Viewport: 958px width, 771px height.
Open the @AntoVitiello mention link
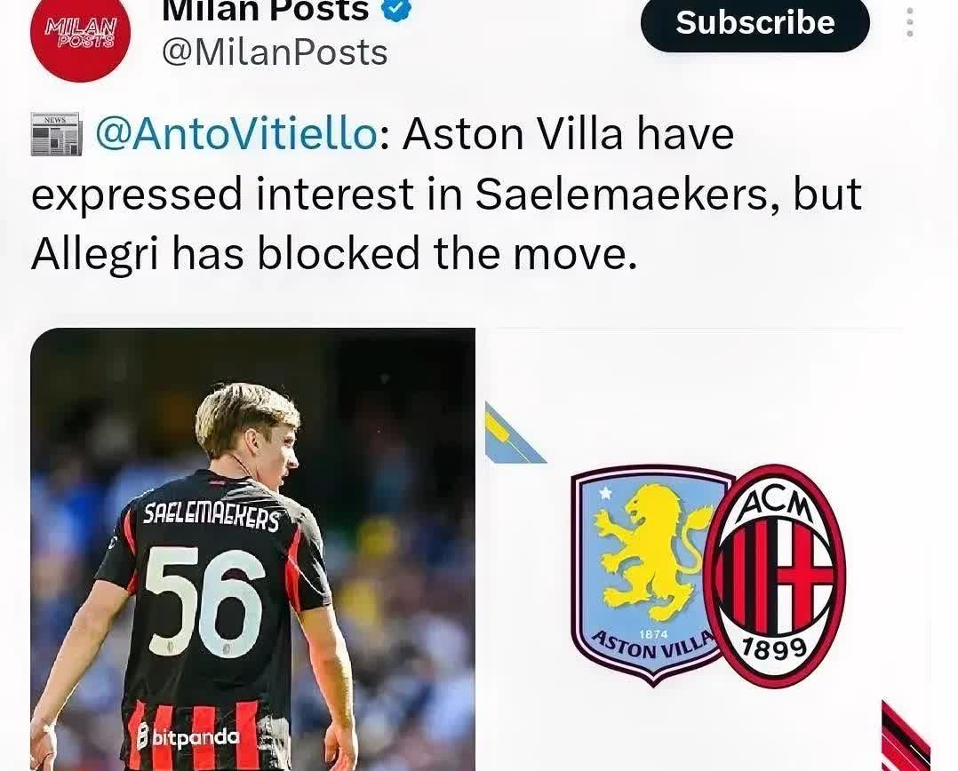236,133
